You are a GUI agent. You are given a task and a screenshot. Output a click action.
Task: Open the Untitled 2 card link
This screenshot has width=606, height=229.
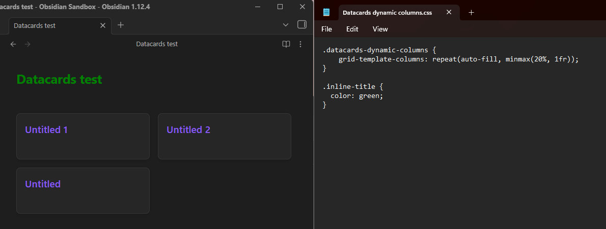188,130
